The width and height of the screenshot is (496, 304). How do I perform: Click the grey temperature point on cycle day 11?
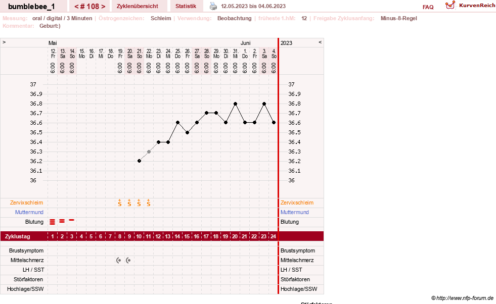[x=149, y=151]
